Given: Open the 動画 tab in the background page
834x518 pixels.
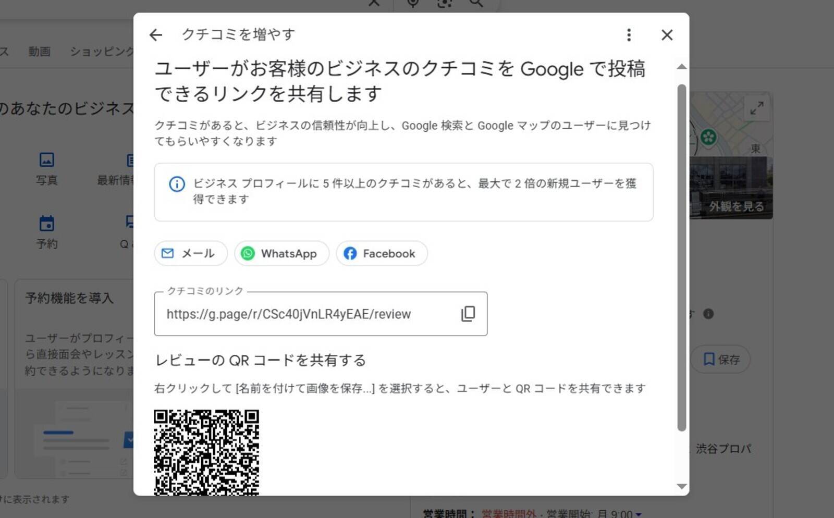Looking at the screenshot, I should (x=40, y=52).
